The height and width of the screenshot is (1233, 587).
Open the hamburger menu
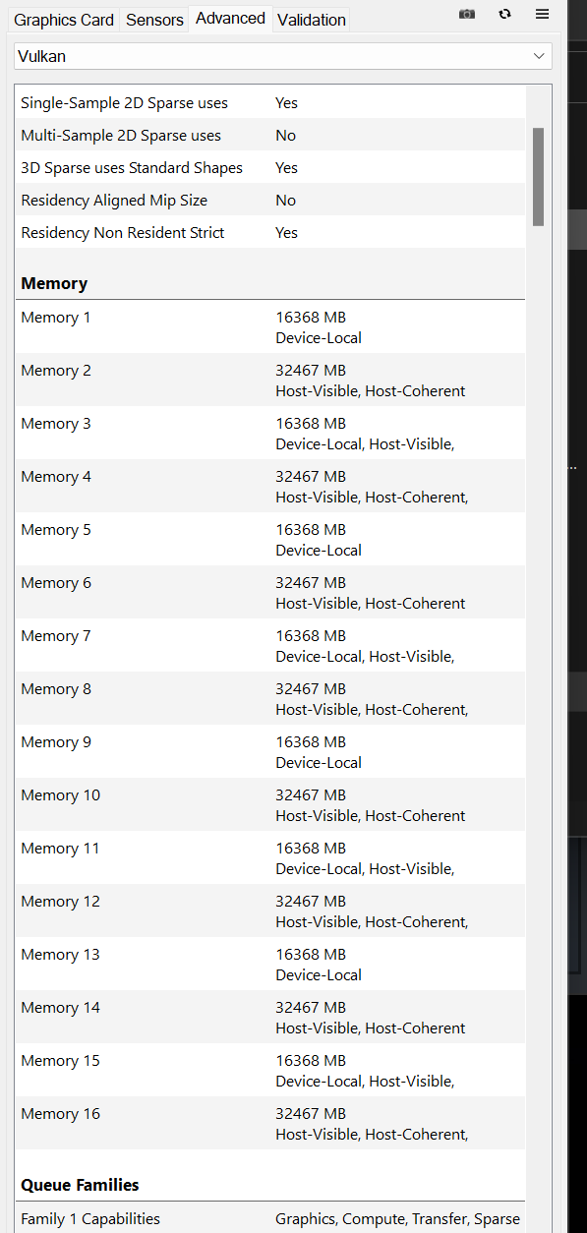(x=542, y=14)
